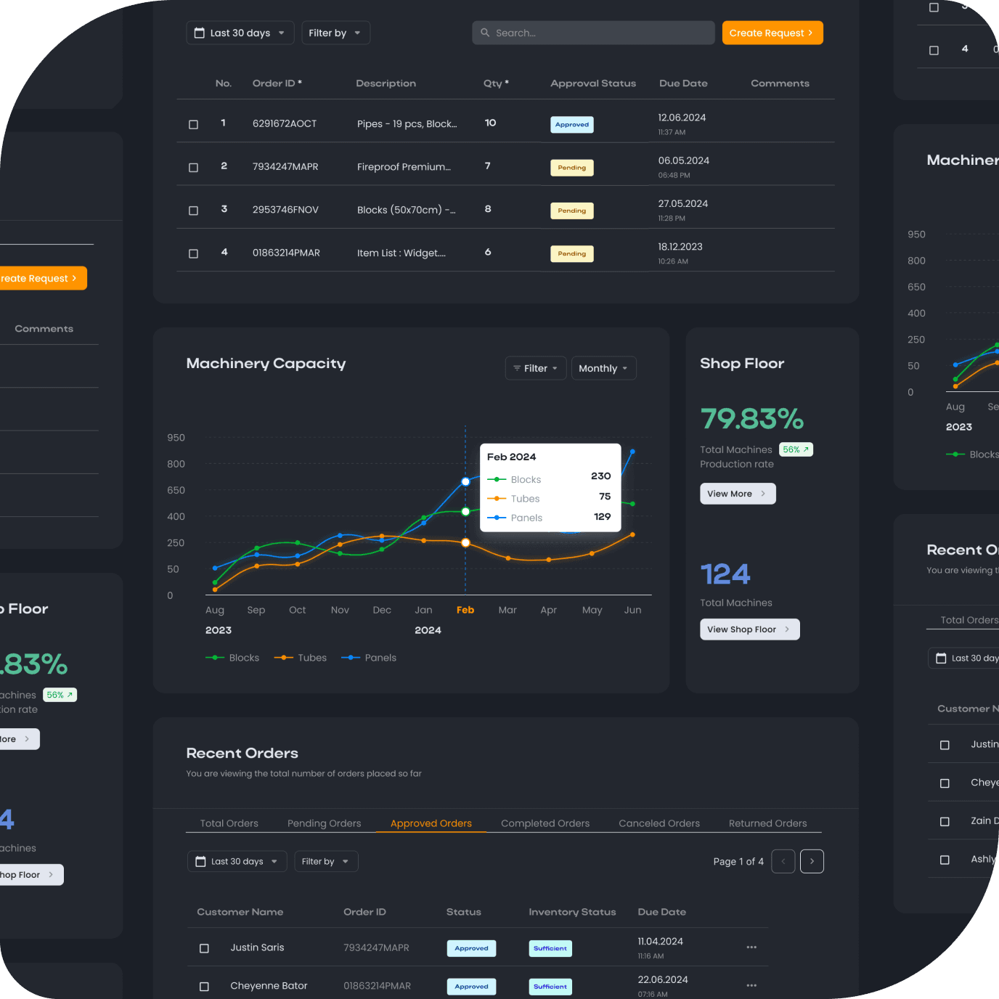Click Create Request button in left panel
Viewport: 999px width, 999px height.
tap(43, 278)
